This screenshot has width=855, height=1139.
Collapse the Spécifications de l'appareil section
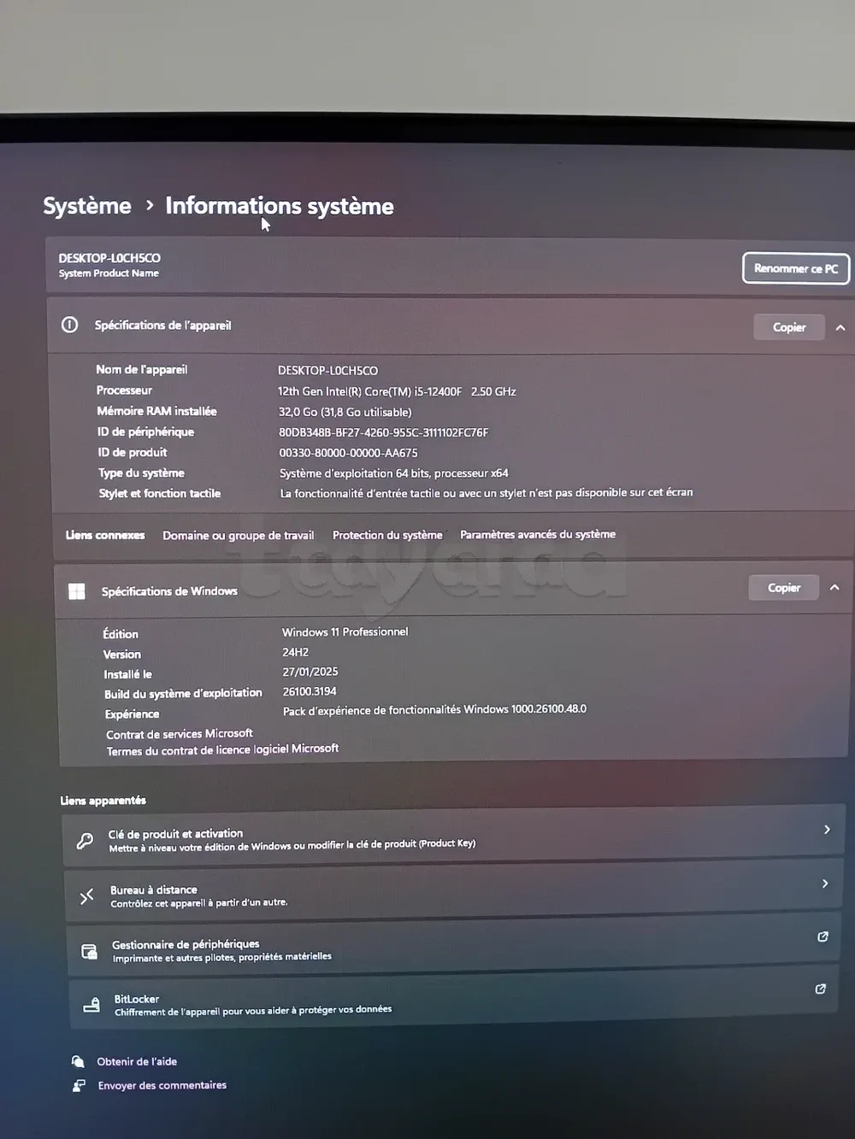tap(840, 327)
